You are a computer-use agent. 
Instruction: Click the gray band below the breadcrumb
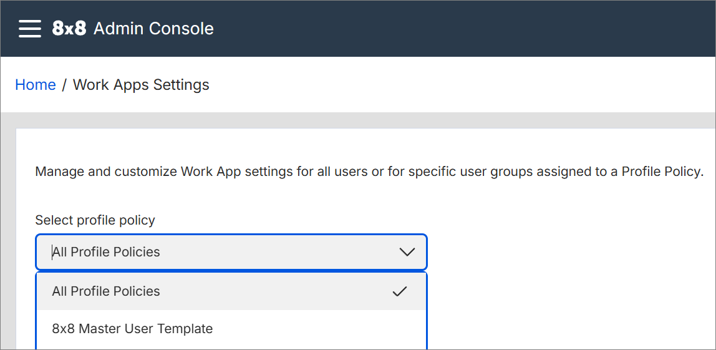click(x=358, y=120)
